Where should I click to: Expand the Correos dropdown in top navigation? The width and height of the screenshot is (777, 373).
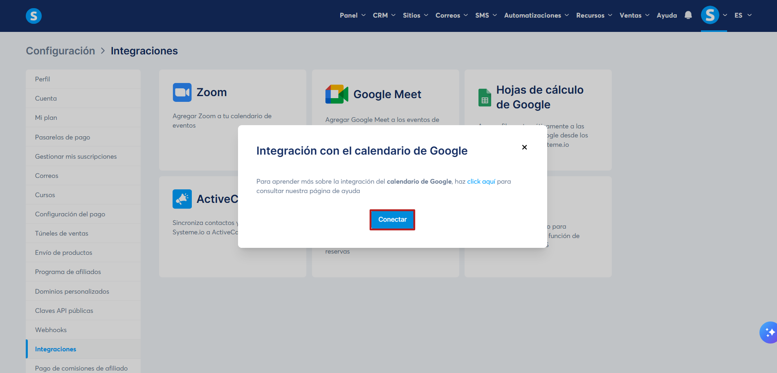click(x=451, y=15)
